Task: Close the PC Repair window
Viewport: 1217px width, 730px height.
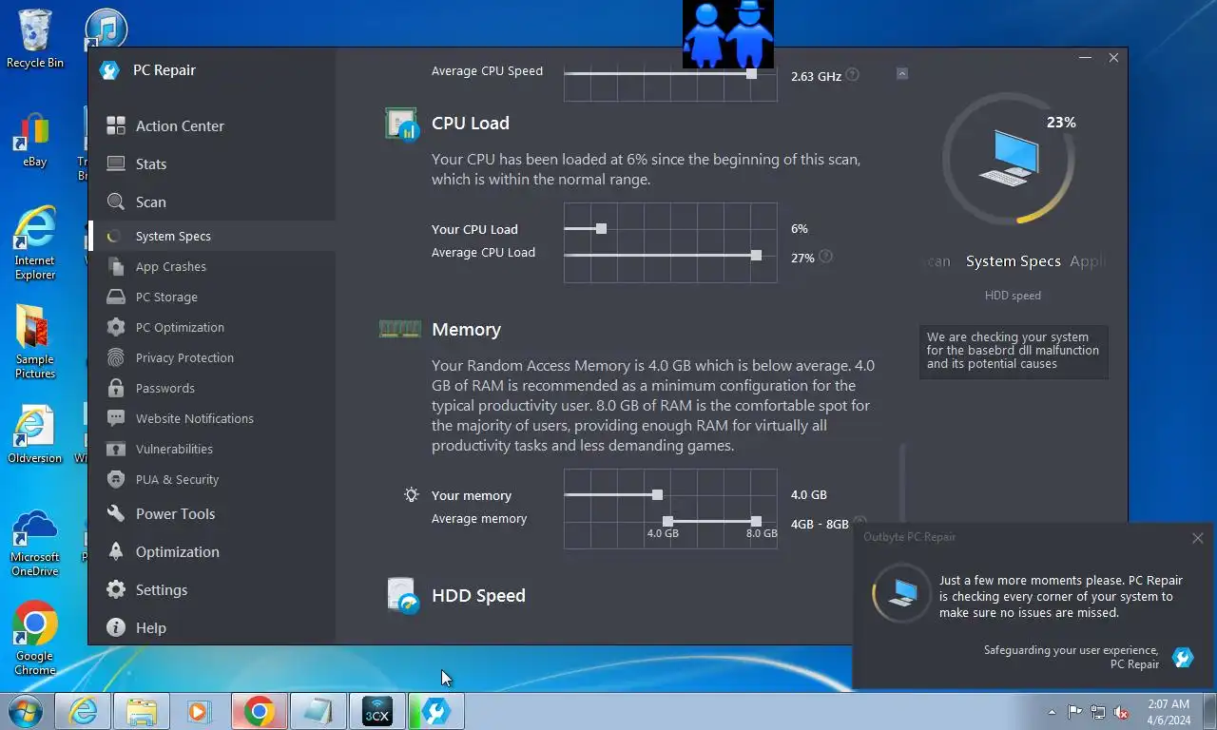Action: click(1113, 58)
